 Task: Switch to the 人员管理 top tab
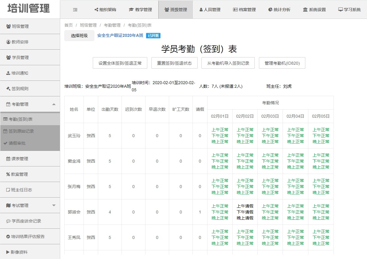tap(210, 10)
